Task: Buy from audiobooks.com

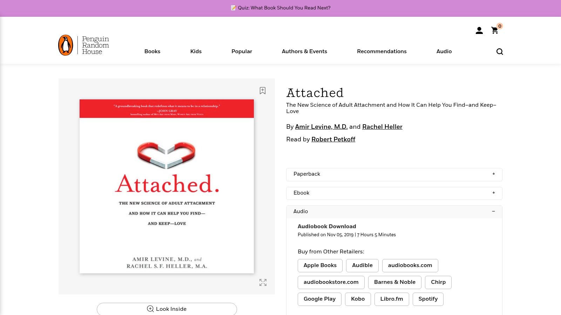Action: click(410, 266)
